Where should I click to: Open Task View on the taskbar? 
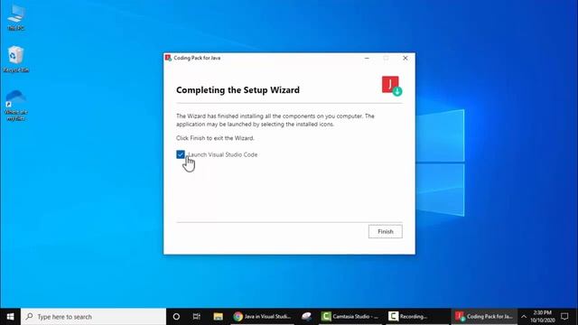(197, 317)
